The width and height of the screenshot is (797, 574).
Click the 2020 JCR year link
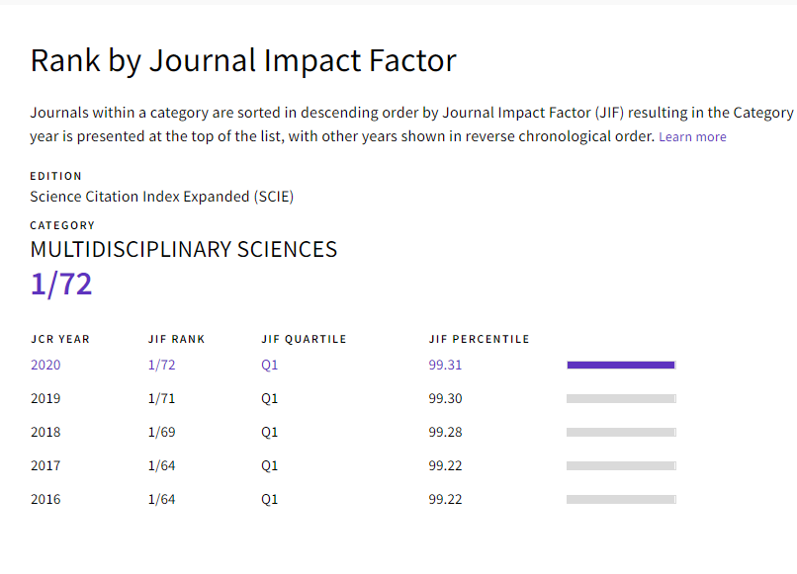pos(45,365)
